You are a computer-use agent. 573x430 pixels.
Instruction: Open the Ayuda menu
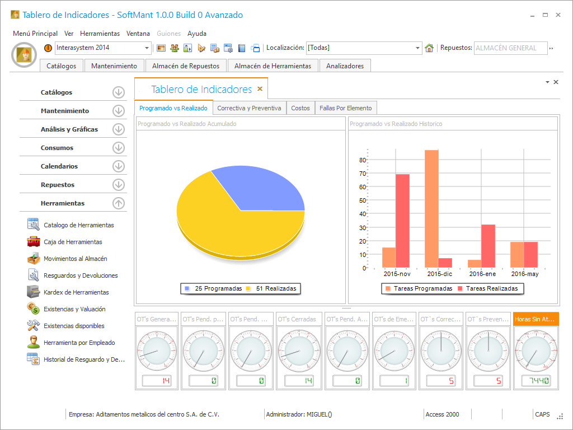(197, 33)
